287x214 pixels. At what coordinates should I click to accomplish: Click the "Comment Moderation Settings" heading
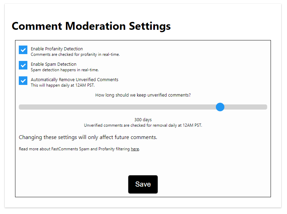point(91,26)
